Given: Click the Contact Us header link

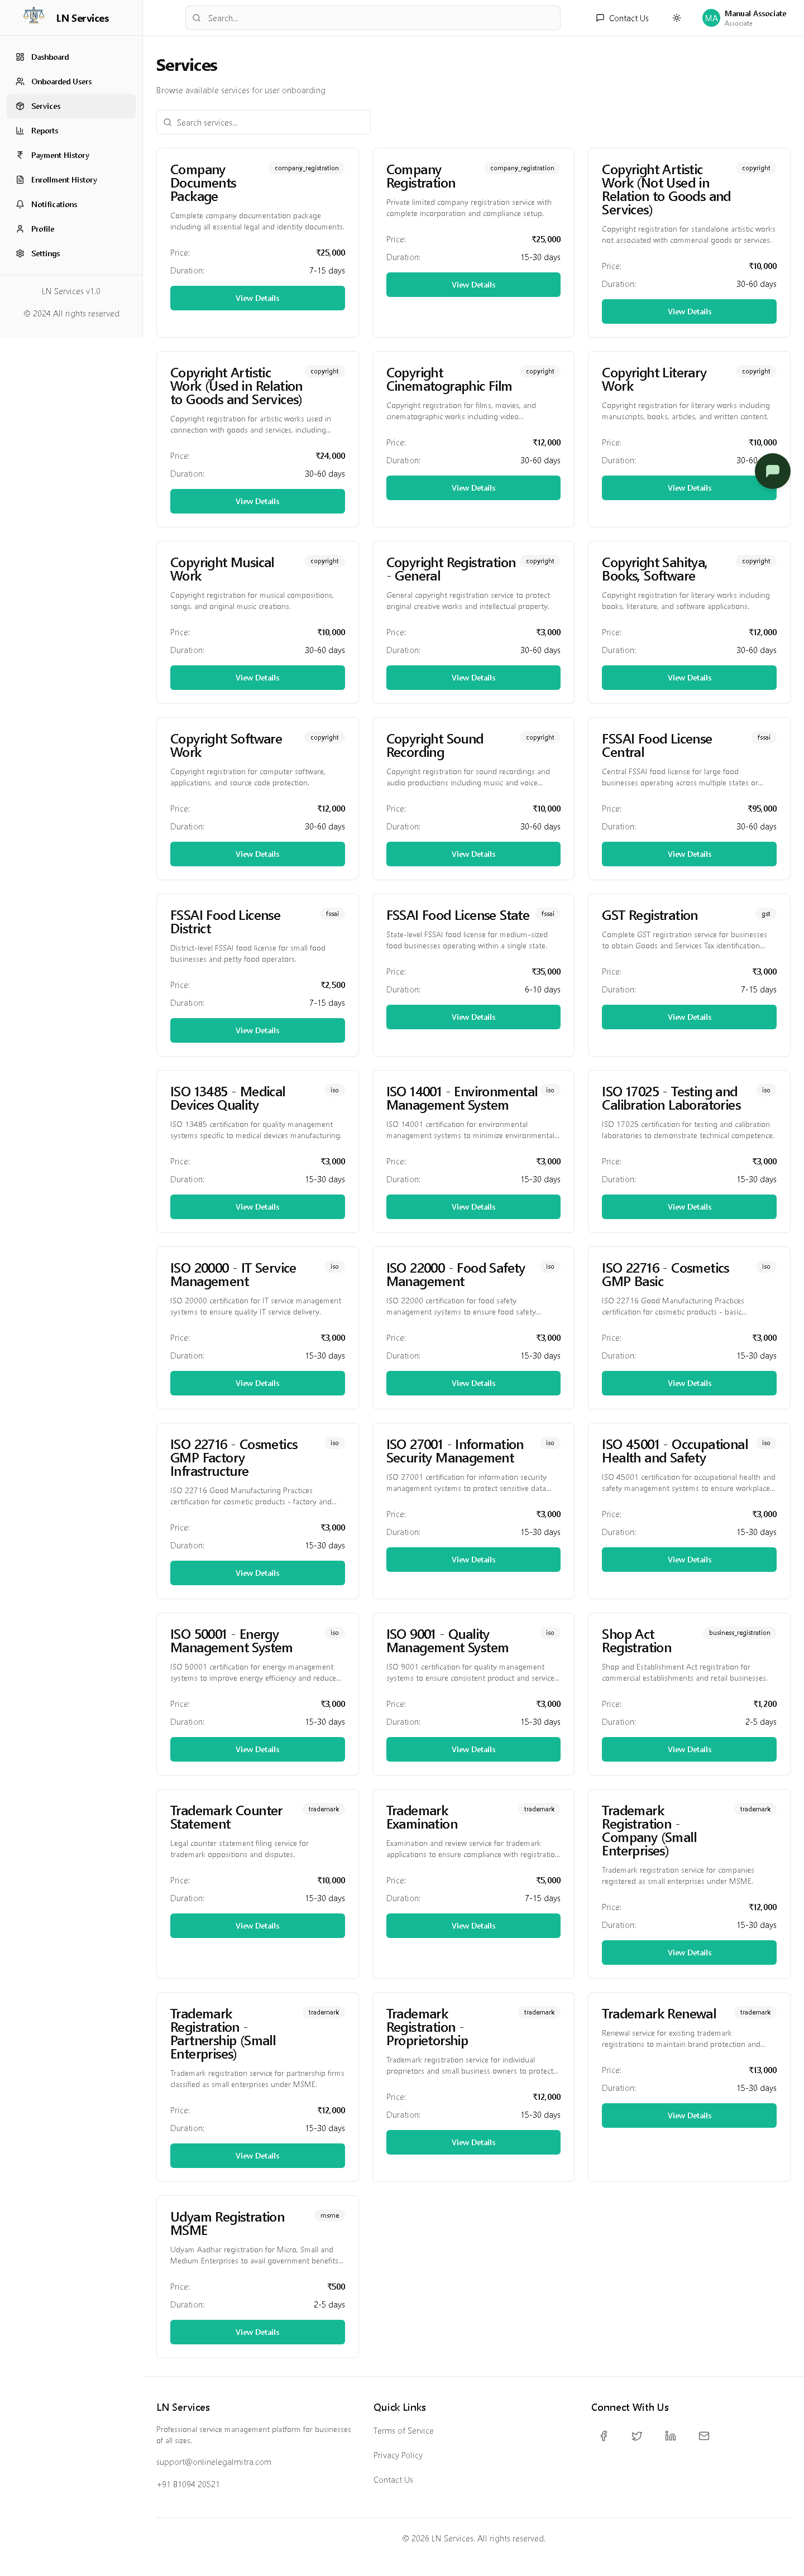Looking at the screenshot, I should coord(622,18).
